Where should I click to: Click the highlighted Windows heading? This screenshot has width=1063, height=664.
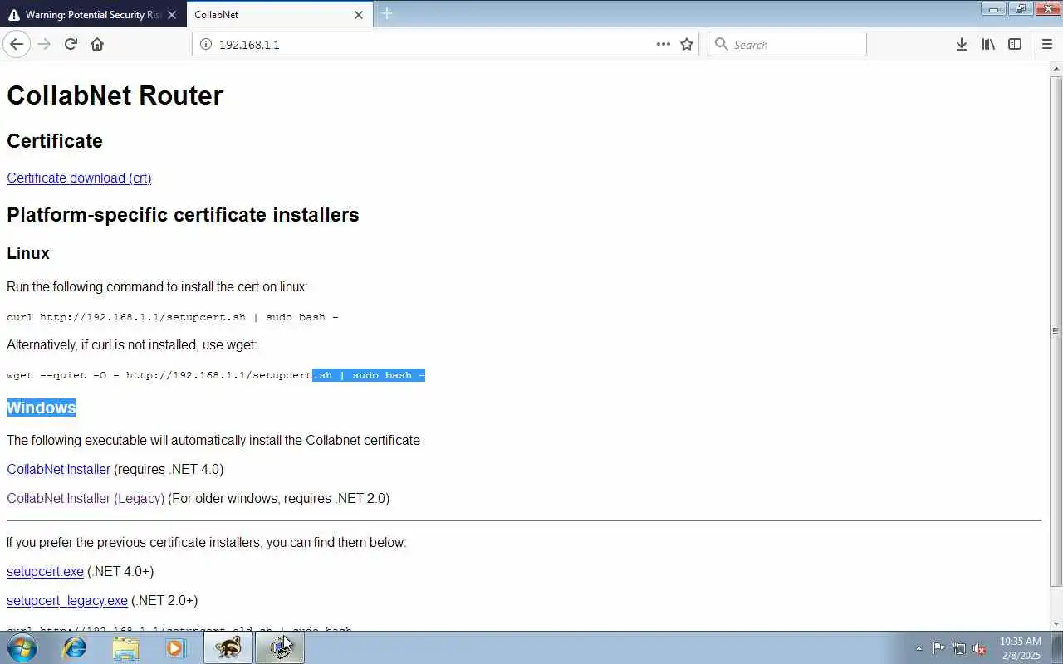point(42,408)
